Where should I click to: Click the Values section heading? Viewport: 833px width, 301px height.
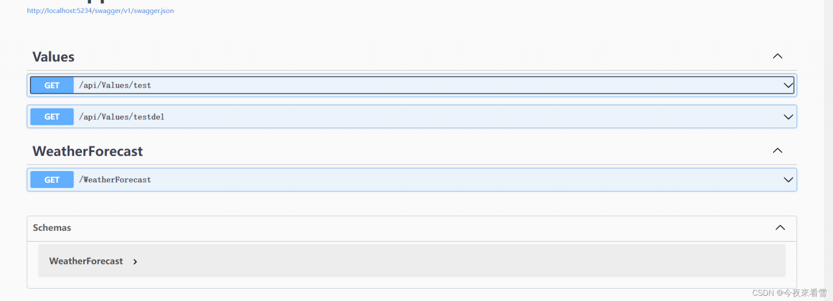click(x=53, y=57)
